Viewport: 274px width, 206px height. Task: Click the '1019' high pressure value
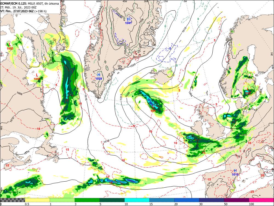(x=235, y=174)
